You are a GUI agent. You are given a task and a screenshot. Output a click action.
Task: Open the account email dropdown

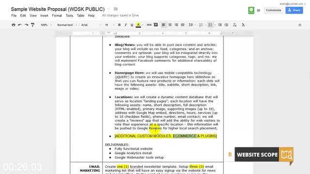coord(293,4)
